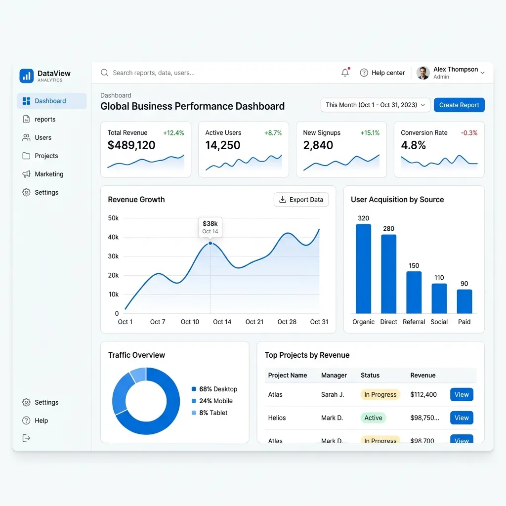Click View button for Helios row
This screenshot has height=506, width=506.
462,418
